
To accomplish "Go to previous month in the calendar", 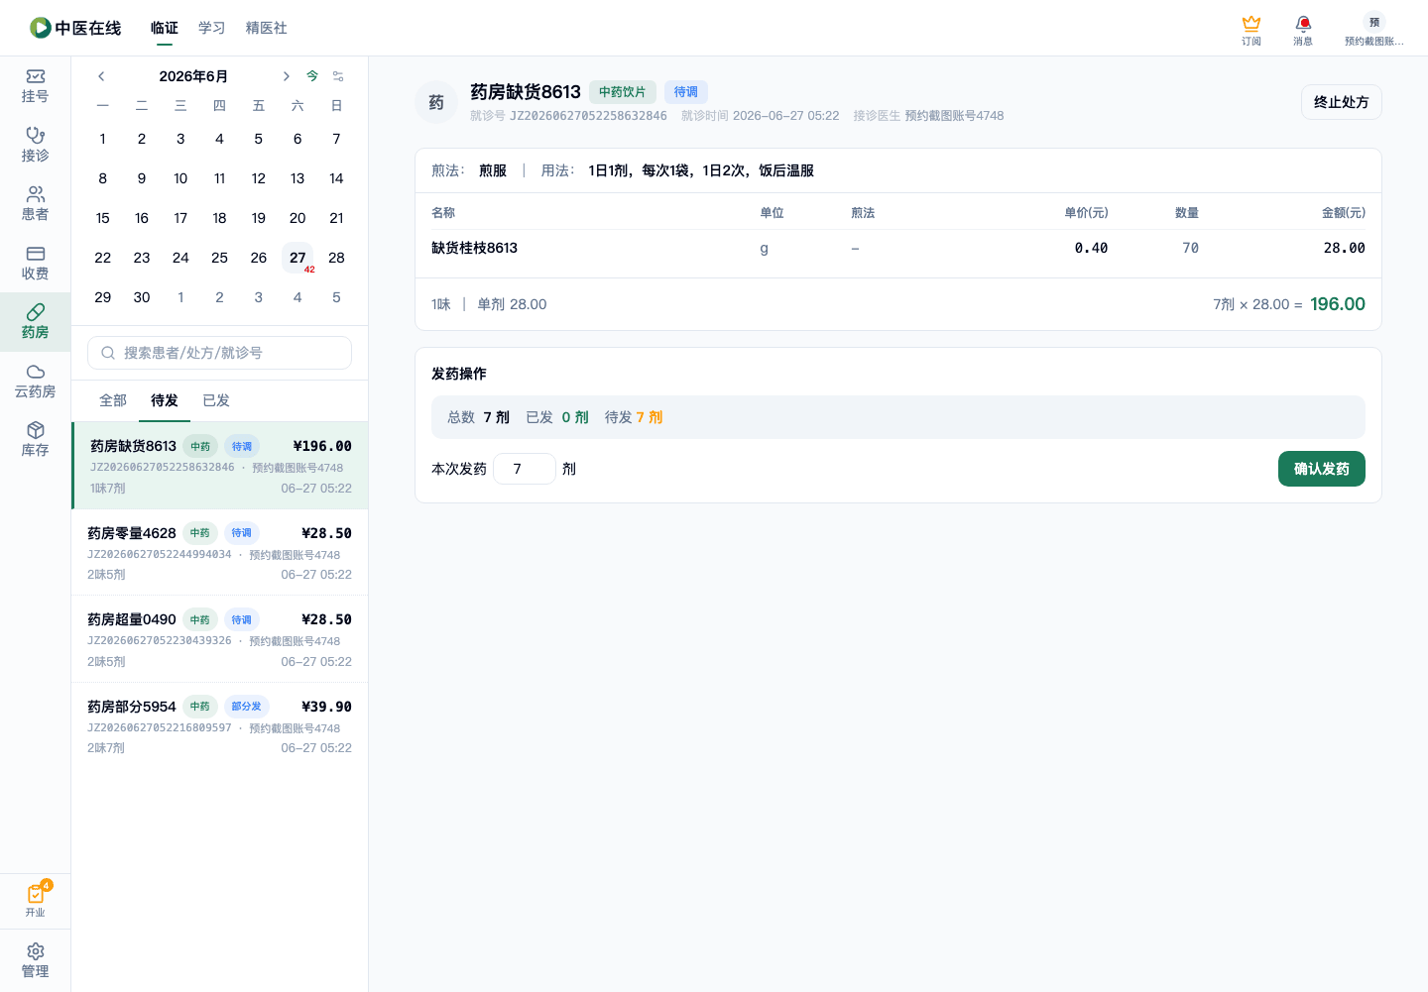I will point(101,76).
